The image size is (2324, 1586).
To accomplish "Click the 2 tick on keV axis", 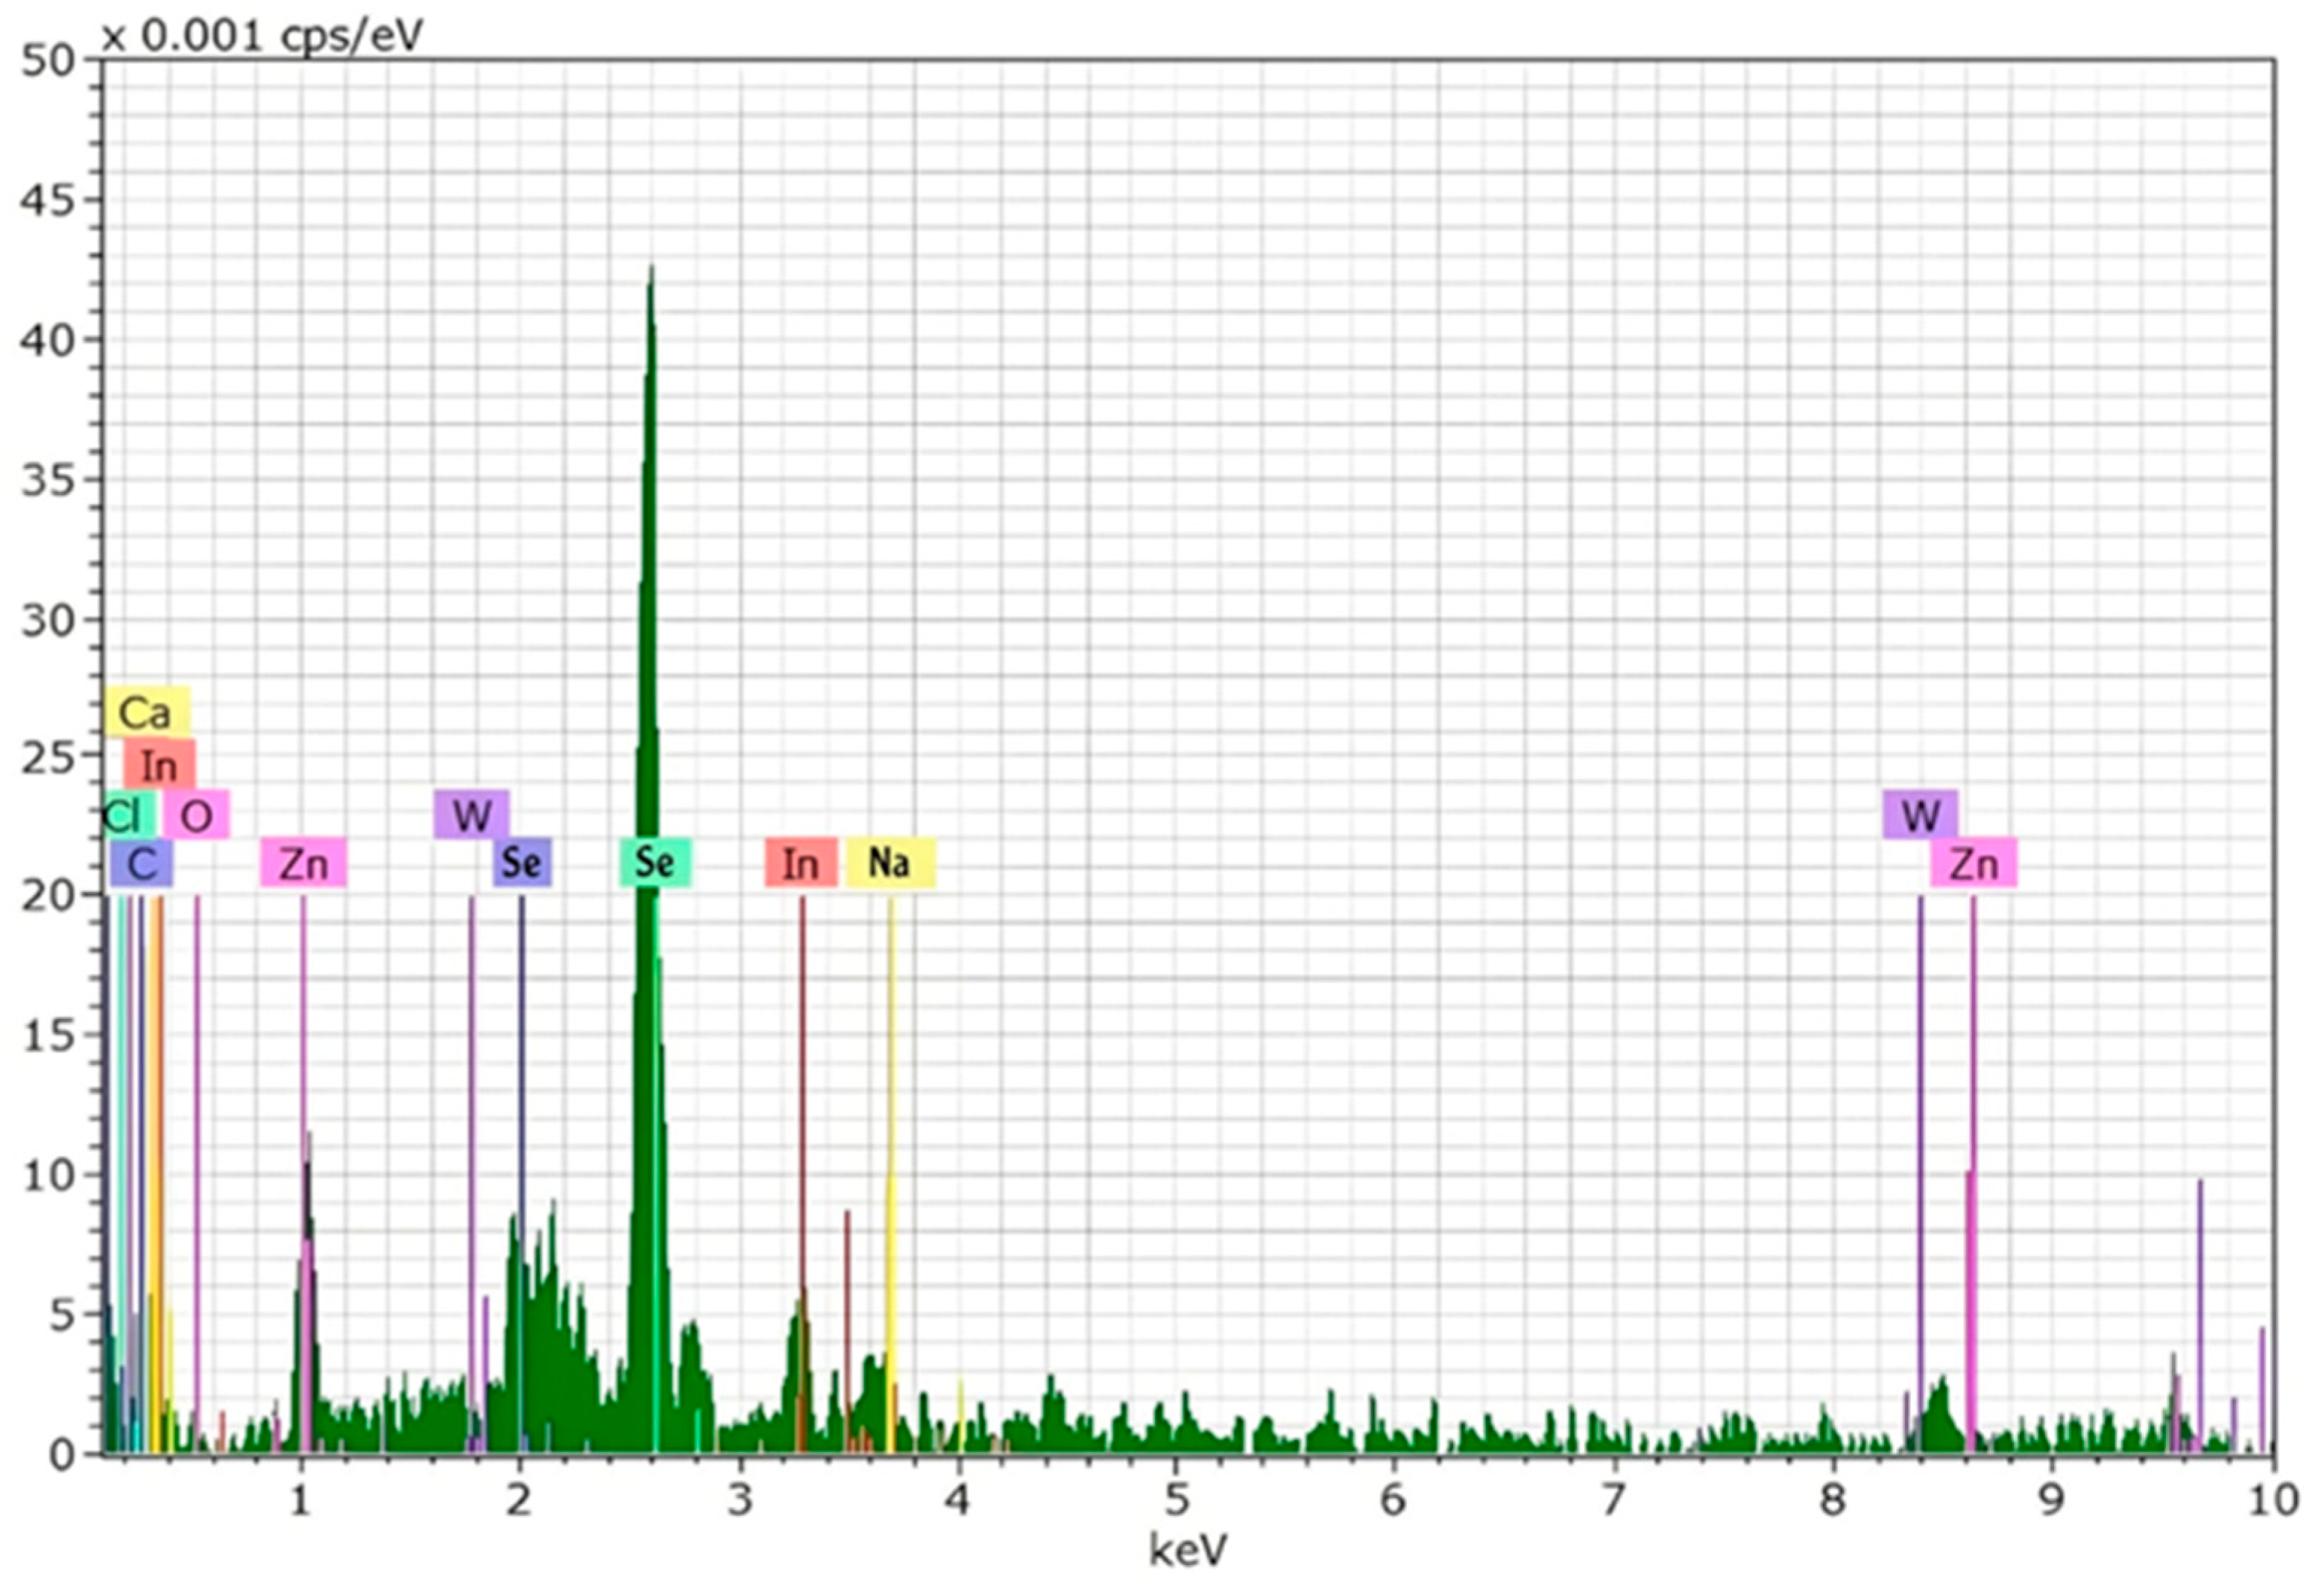I will click(518, 1501).
